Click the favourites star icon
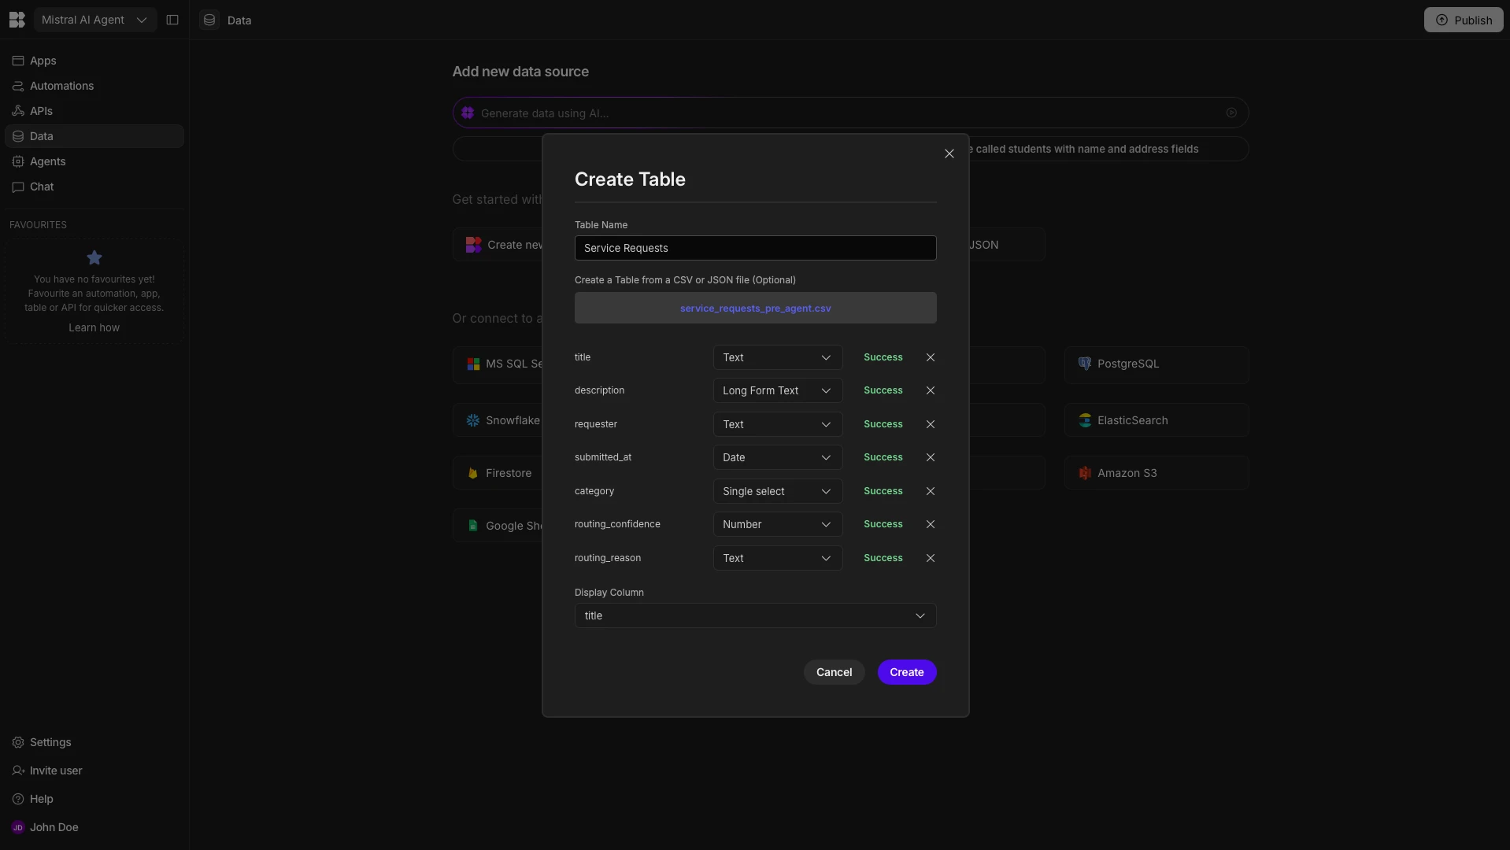This screenshot has height=850, width=1510. 94,257
